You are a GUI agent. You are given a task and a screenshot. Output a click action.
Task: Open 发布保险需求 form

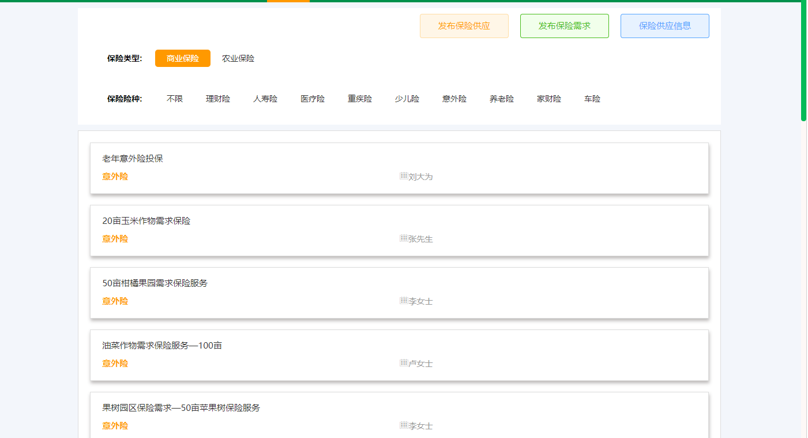click(x=564, y=26)
